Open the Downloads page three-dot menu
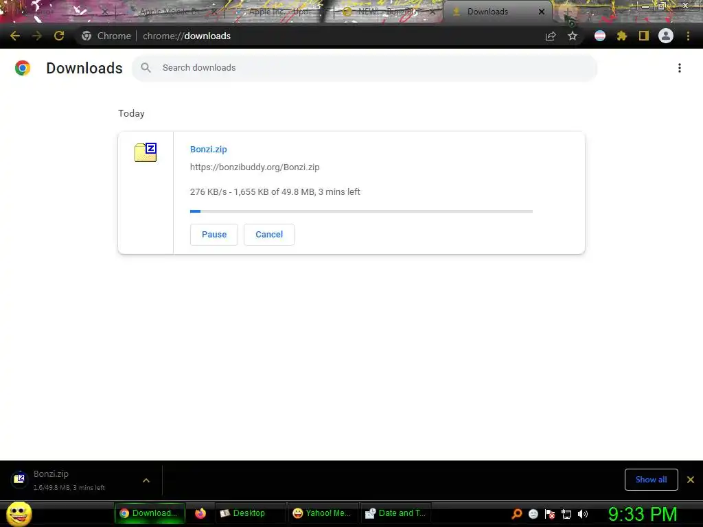The height and width of the screenshot is (527, 703). click(x=680, y=68)
